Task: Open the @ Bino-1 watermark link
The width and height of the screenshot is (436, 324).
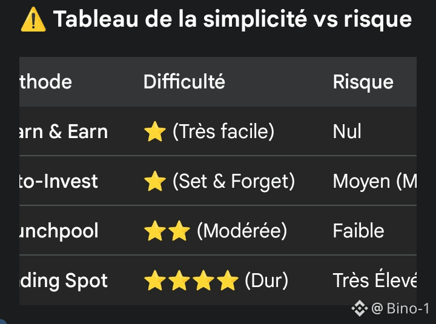Action: pos(400,308)
